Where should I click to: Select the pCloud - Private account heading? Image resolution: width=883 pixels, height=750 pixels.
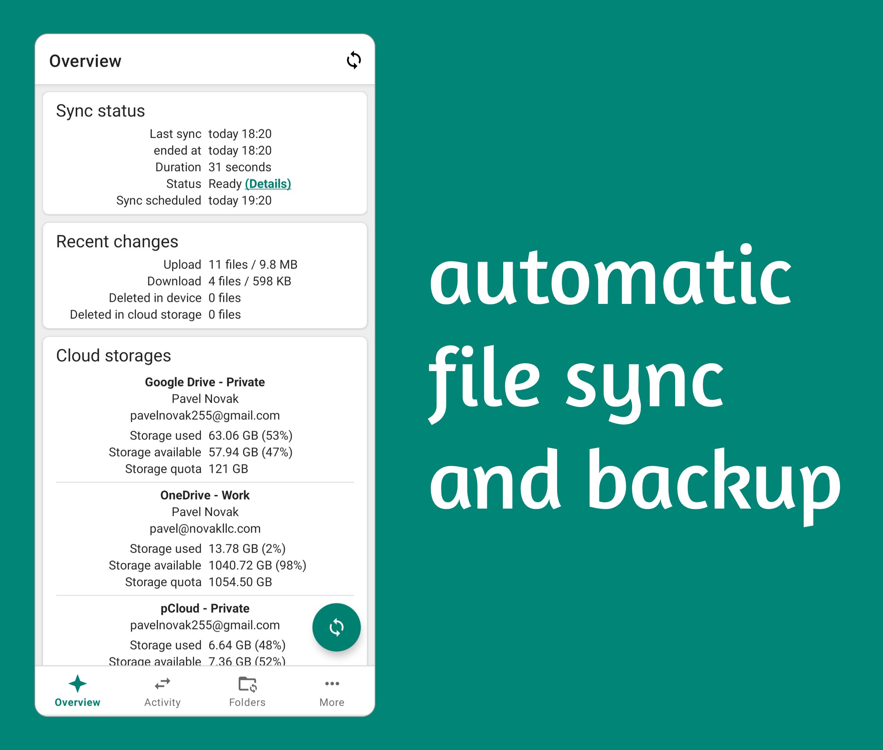205,608
